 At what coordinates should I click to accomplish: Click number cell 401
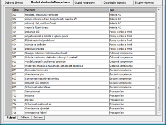point(18,32)
